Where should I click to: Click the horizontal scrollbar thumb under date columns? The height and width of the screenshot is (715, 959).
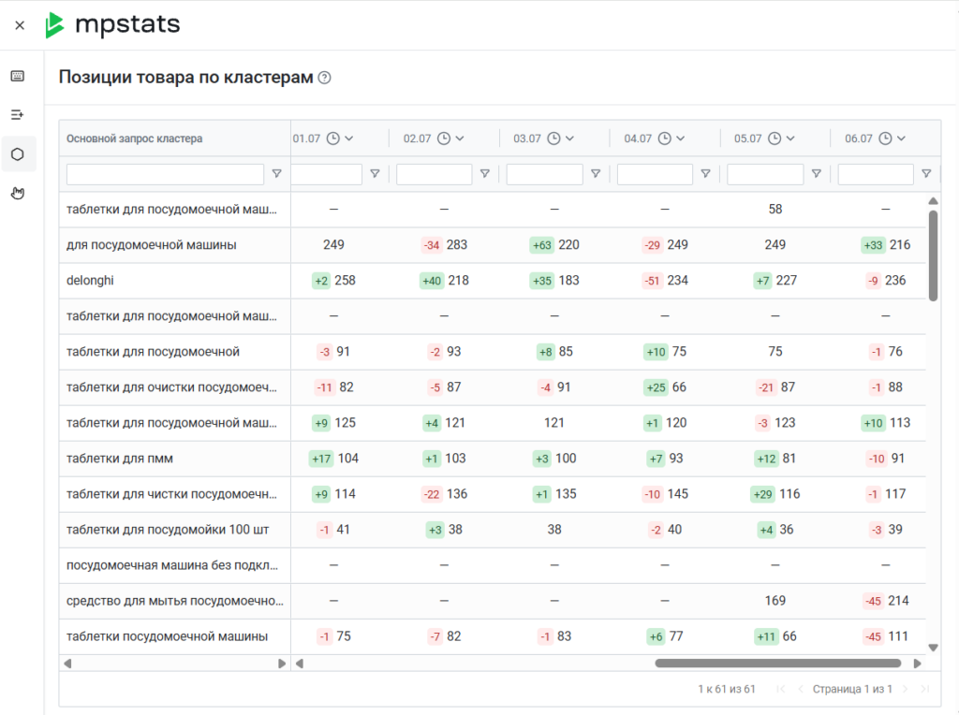[778, 664]
